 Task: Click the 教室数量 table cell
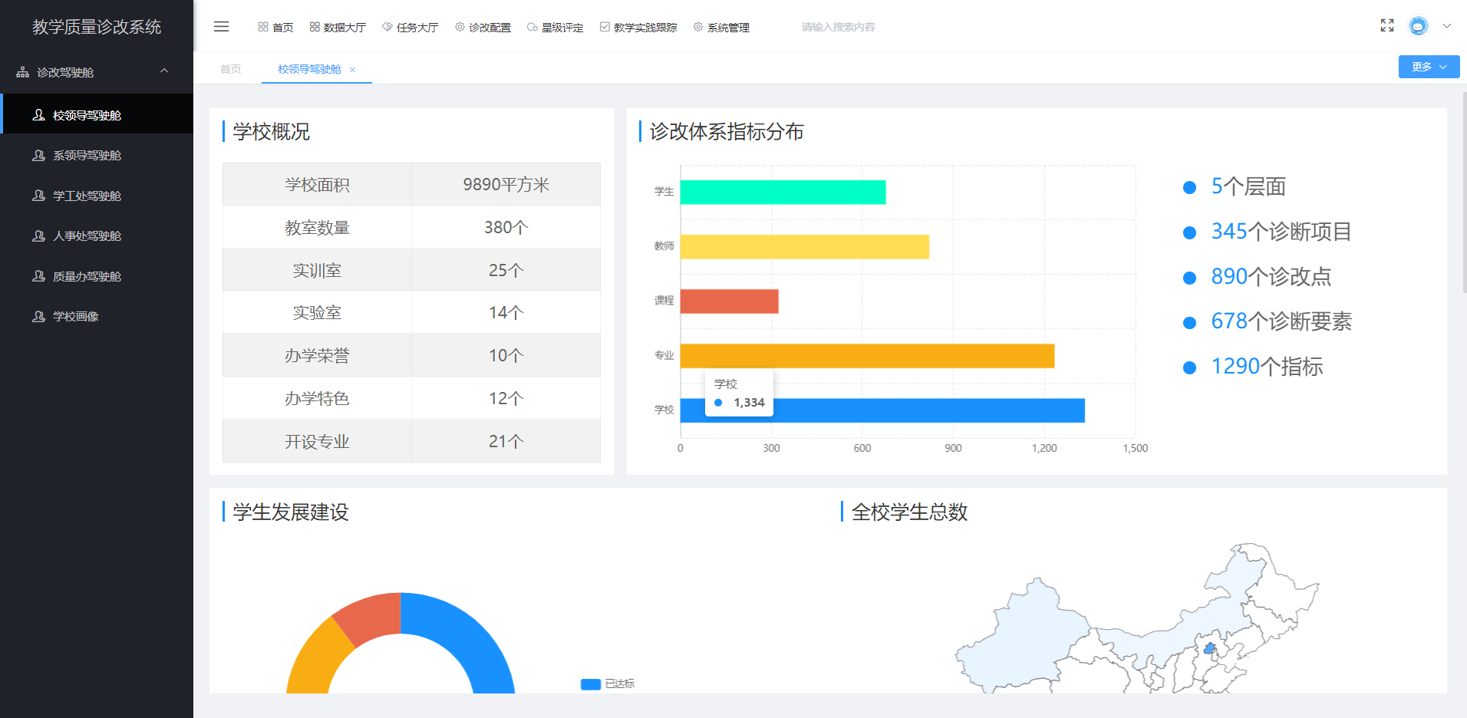[318, 227]
